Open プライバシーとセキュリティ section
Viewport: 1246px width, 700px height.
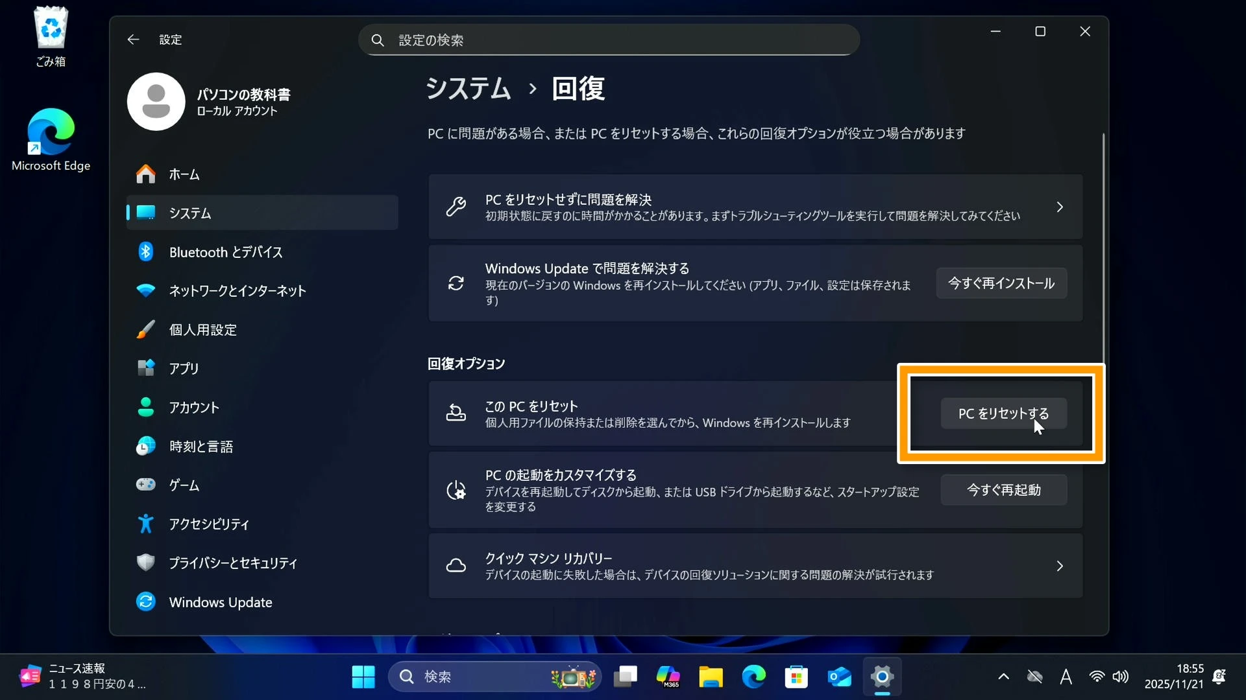tap(232, 563)
